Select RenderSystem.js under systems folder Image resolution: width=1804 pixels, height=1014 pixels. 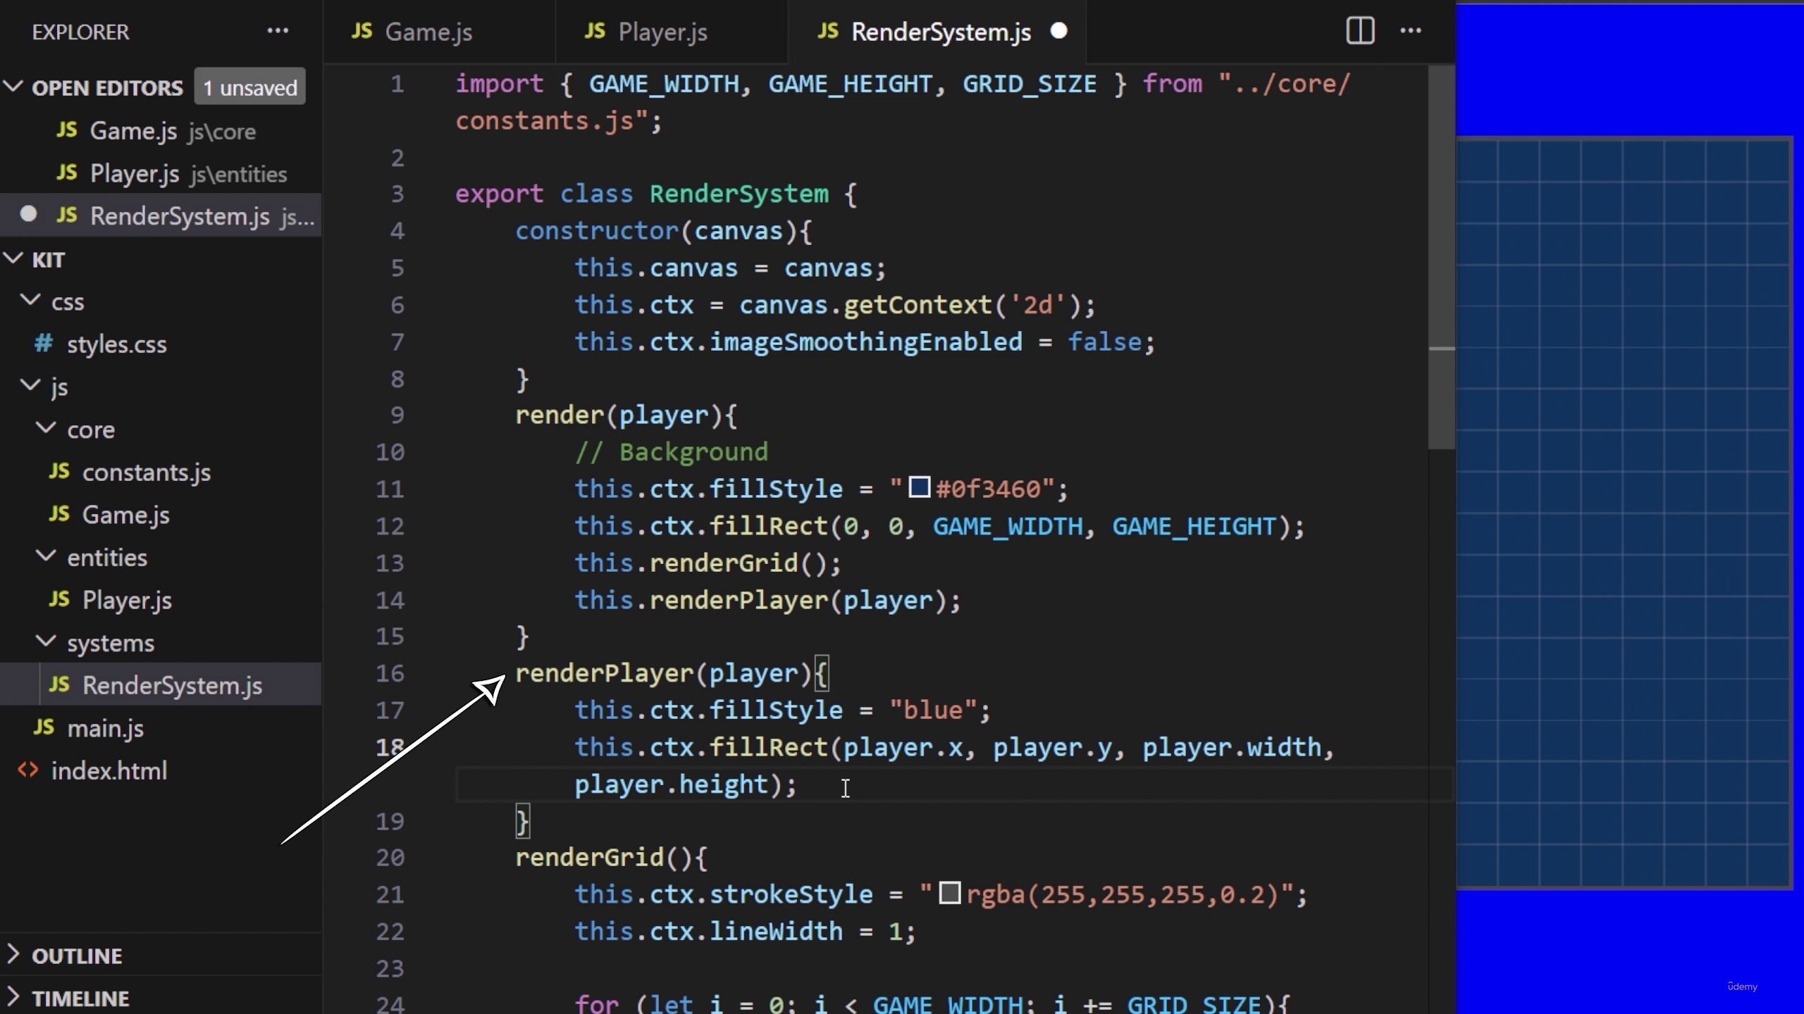pos(161,684)
